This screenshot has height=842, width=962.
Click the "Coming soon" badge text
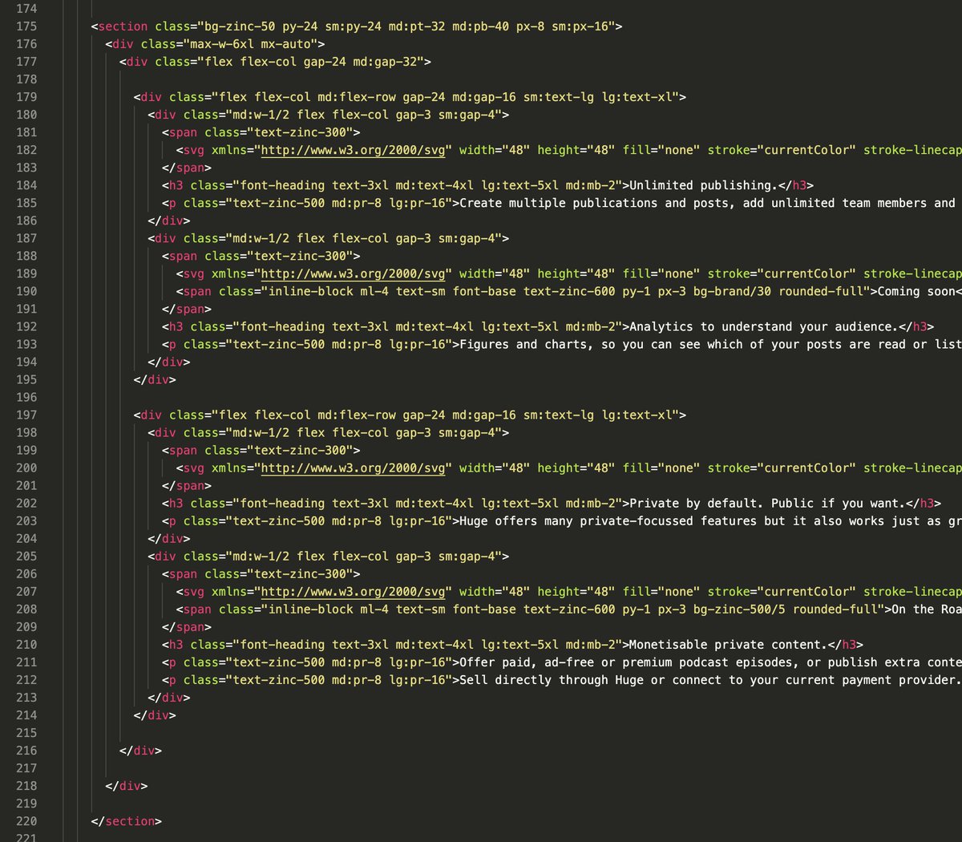point(916,291)
